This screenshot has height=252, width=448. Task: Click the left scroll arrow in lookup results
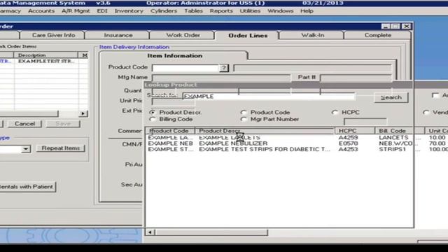[150, 232]
